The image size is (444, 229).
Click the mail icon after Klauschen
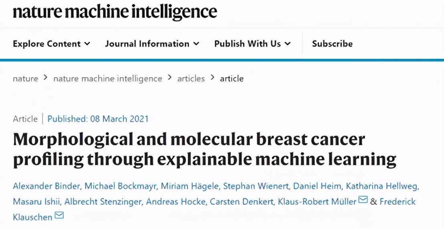tap(59, 215)
